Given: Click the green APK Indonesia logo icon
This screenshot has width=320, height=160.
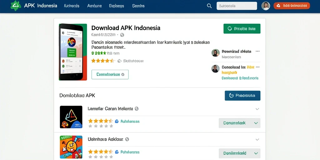Looking at the screenshot, I should [x=16, y=6].
